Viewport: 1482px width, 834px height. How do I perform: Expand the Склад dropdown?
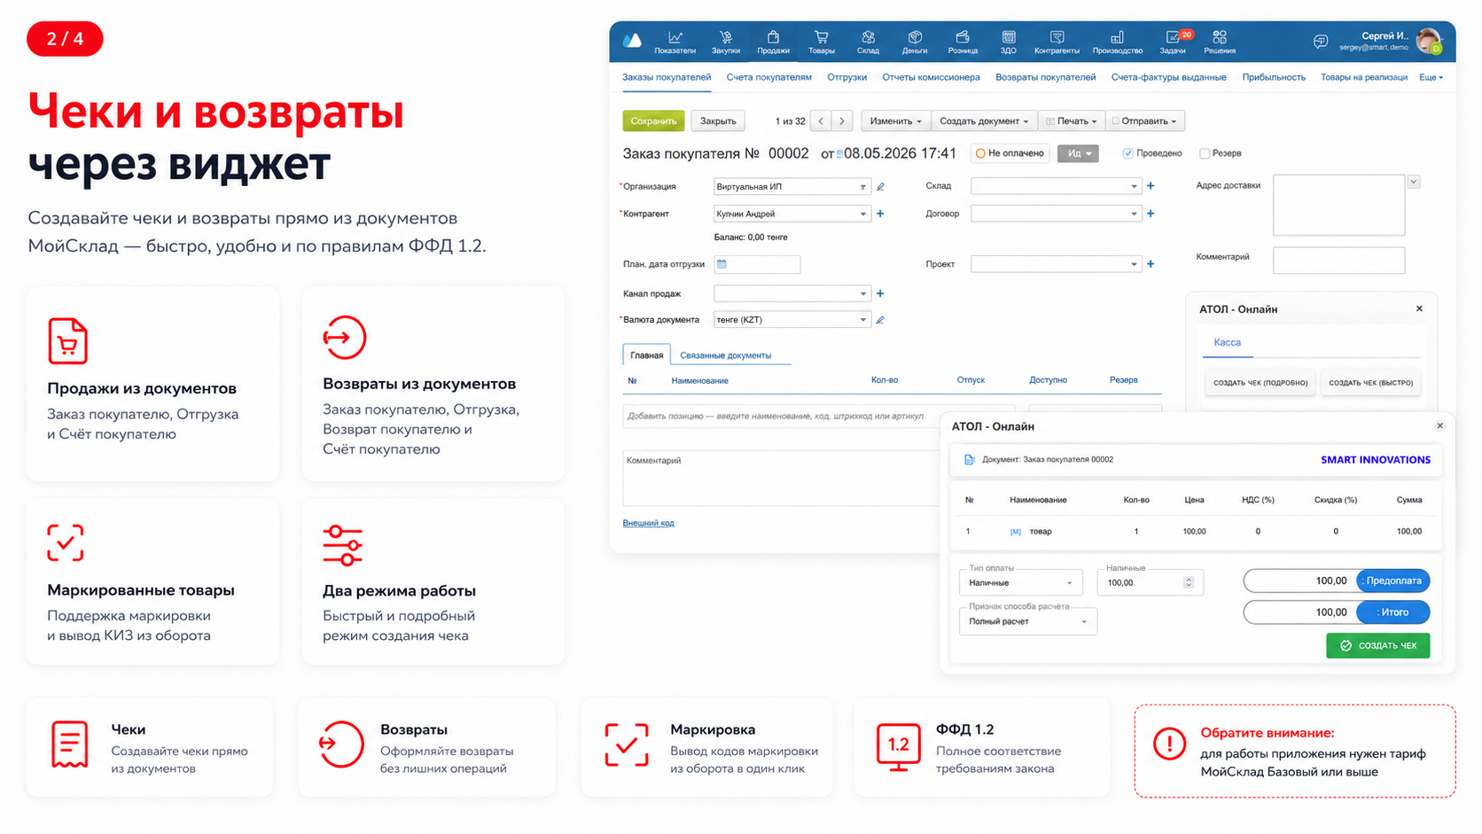pyautogui.click(x=1056, y=186)
